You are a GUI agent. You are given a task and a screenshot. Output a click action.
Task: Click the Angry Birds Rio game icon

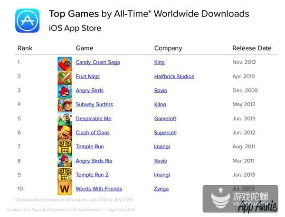point(65,161)
